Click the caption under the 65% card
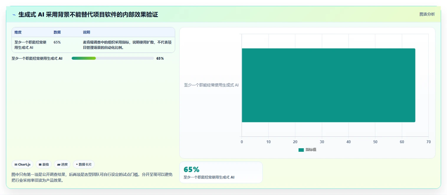Viewport: 447px width, 195px height. pos(209,177)
